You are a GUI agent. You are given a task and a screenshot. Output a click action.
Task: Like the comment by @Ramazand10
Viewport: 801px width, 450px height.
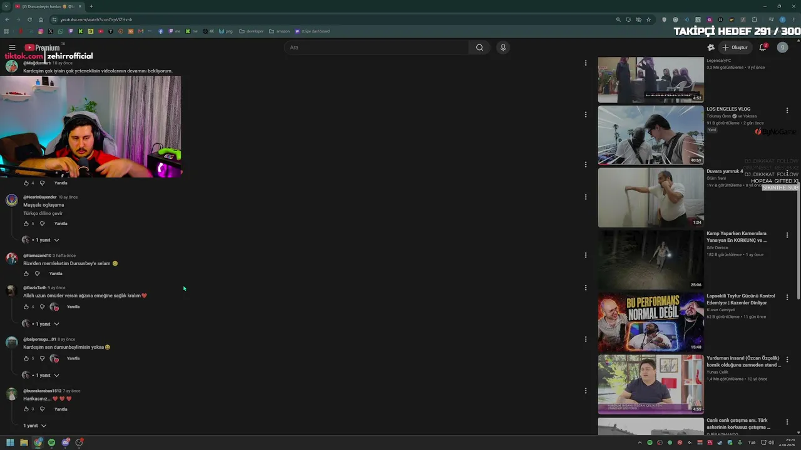click(x=26, y=274)
